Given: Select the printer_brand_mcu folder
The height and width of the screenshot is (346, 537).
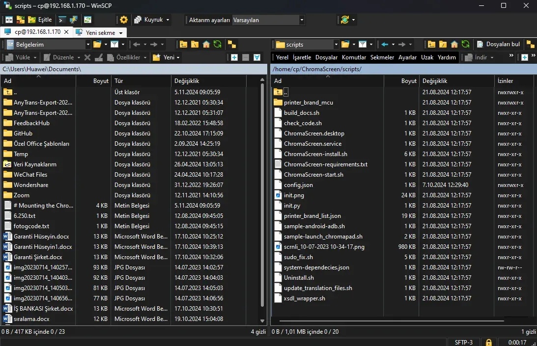Looking at the screenshot, I should point(308,103).
